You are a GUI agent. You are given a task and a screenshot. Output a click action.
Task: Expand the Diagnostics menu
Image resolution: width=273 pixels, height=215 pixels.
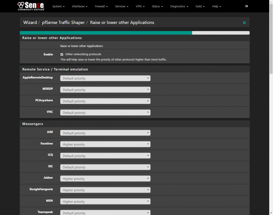click(x=179, y=7)
